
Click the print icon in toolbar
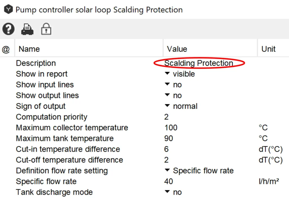tap(27, 29)
